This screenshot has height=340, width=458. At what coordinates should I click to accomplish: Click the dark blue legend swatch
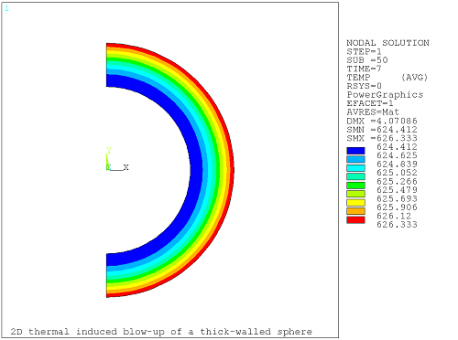(x=355, y=151)
